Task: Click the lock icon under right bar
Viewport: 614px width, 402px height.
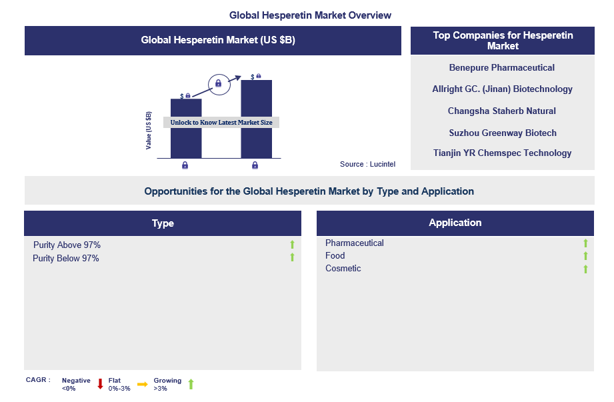Action: (255, 165)
